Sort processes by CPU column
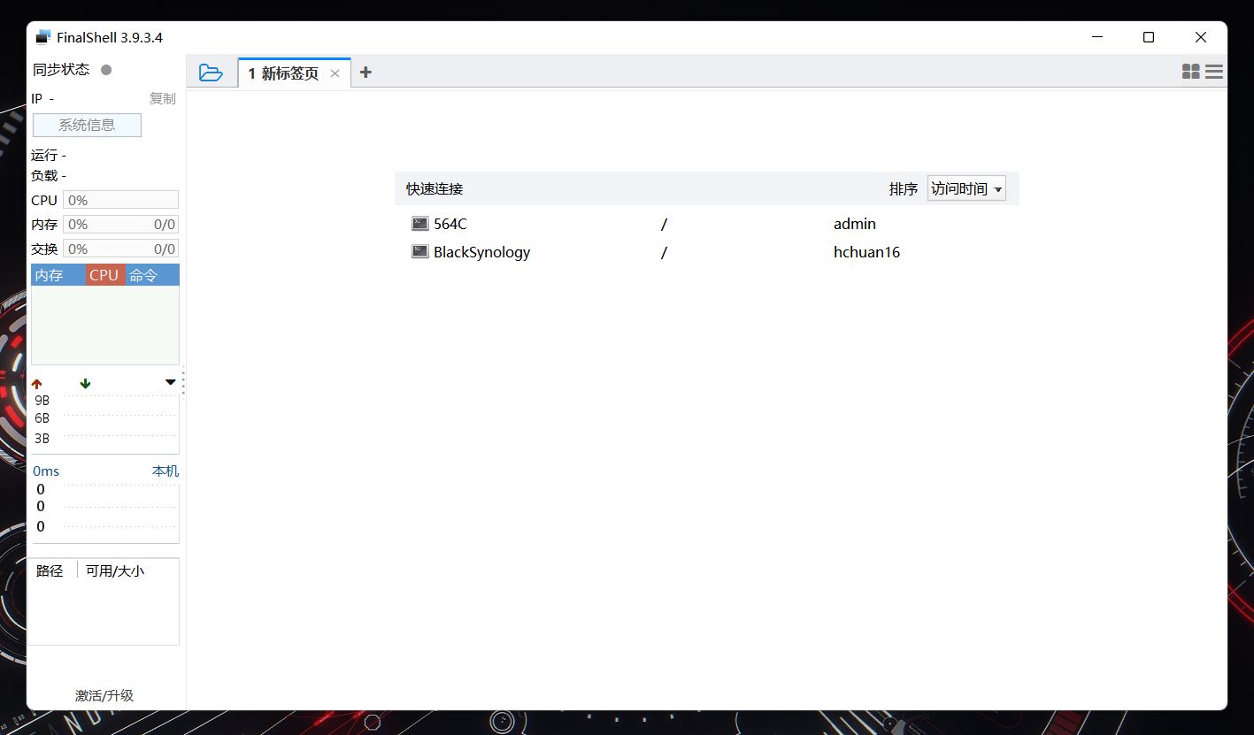The image size is (1254, 735). pyautogui.click(x=105, y=275)
